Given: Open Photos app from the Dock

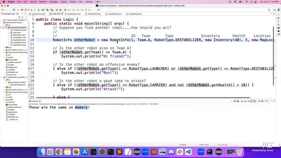Looking at the screenshot, I should pos(76,152).
